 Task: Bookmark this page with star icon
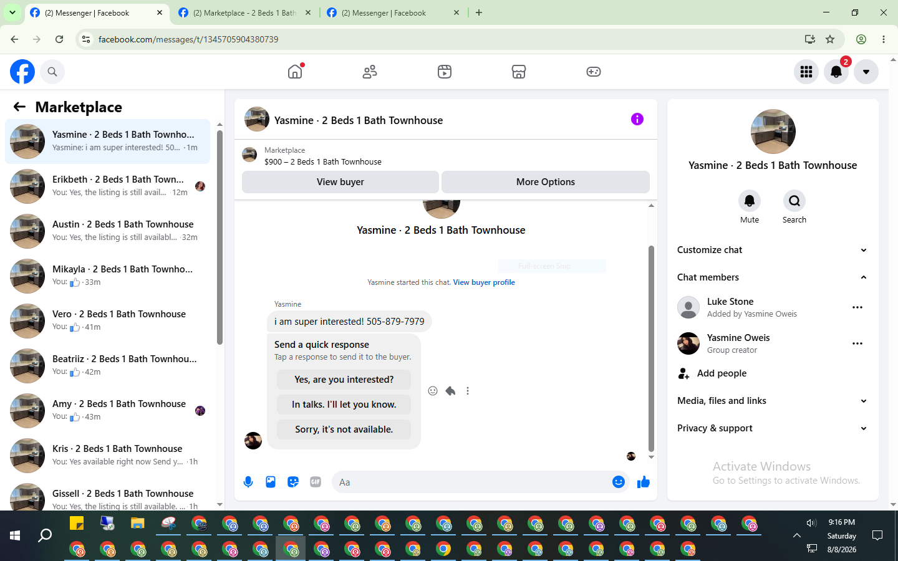click(x=830, y=39)
